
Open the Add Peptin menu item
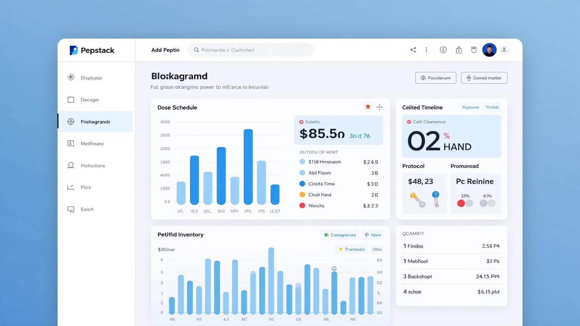(165, 50)
